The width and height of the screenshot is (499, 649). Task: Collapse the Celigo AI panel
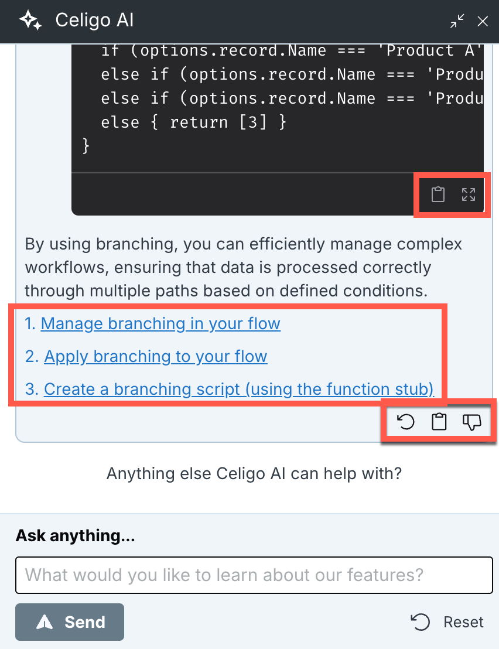pos(457,21)
